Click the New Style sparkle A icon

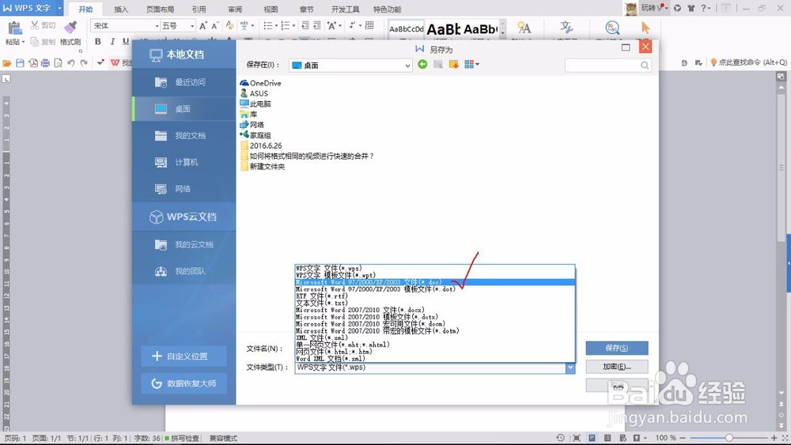tap(524, 28)
